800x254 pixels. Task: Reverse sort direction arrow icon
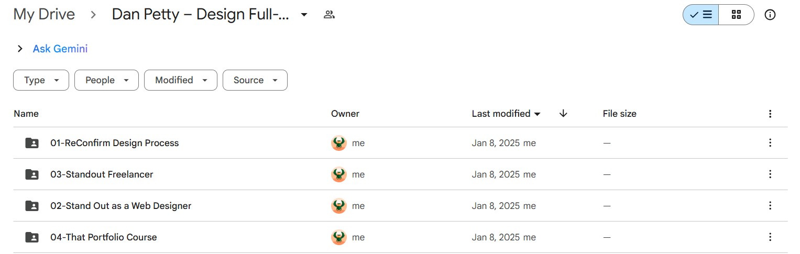tap(563, 113)
